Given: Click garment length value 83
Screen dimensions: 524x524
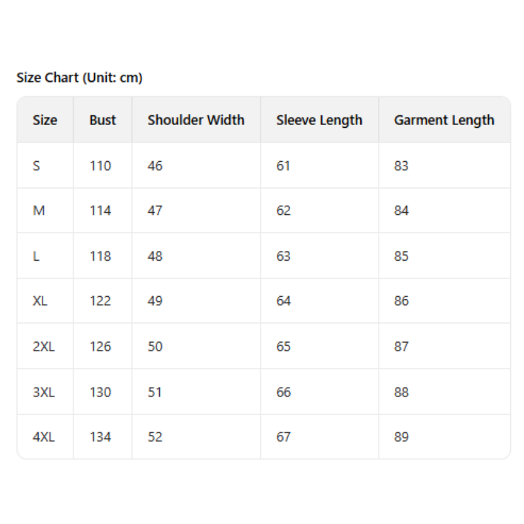Looking at the screenshot, I should click(401, 166).
